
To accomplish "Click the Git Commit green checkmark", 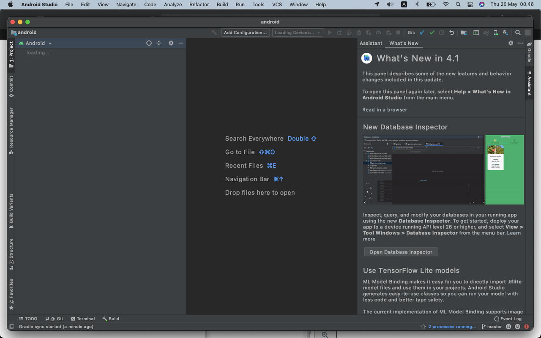I will point(432,33).
